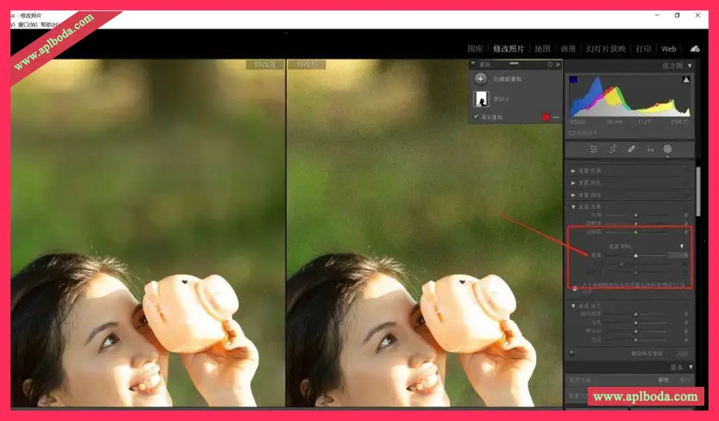Collapse the 直方图 histogram panel
719x421 pixels.
pos(690,66)
